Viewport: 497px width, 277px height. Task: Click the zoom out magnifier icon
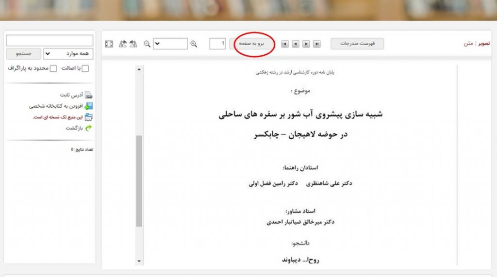click(147, 44)
